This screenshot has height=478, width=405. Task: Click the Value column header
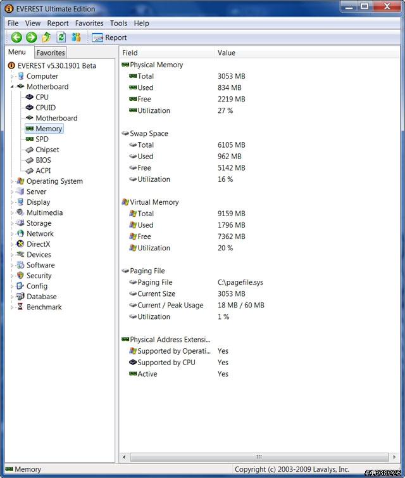point(308,53)
